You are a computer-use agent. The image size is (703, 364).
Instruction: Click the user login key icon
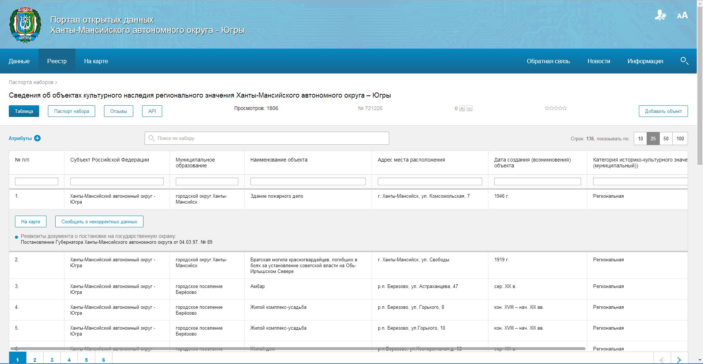[x=660, y=15]
